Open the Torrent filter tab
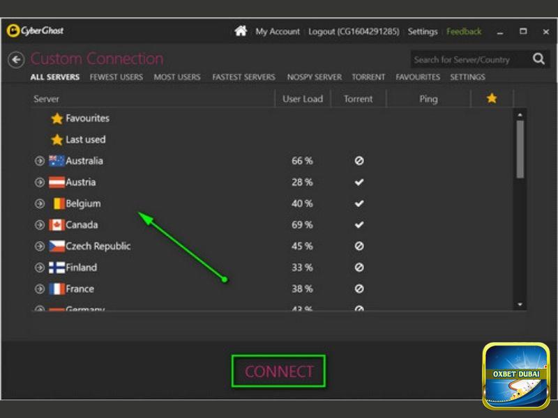The width and height of the screenshot is (558, 418). coord(368,77)
